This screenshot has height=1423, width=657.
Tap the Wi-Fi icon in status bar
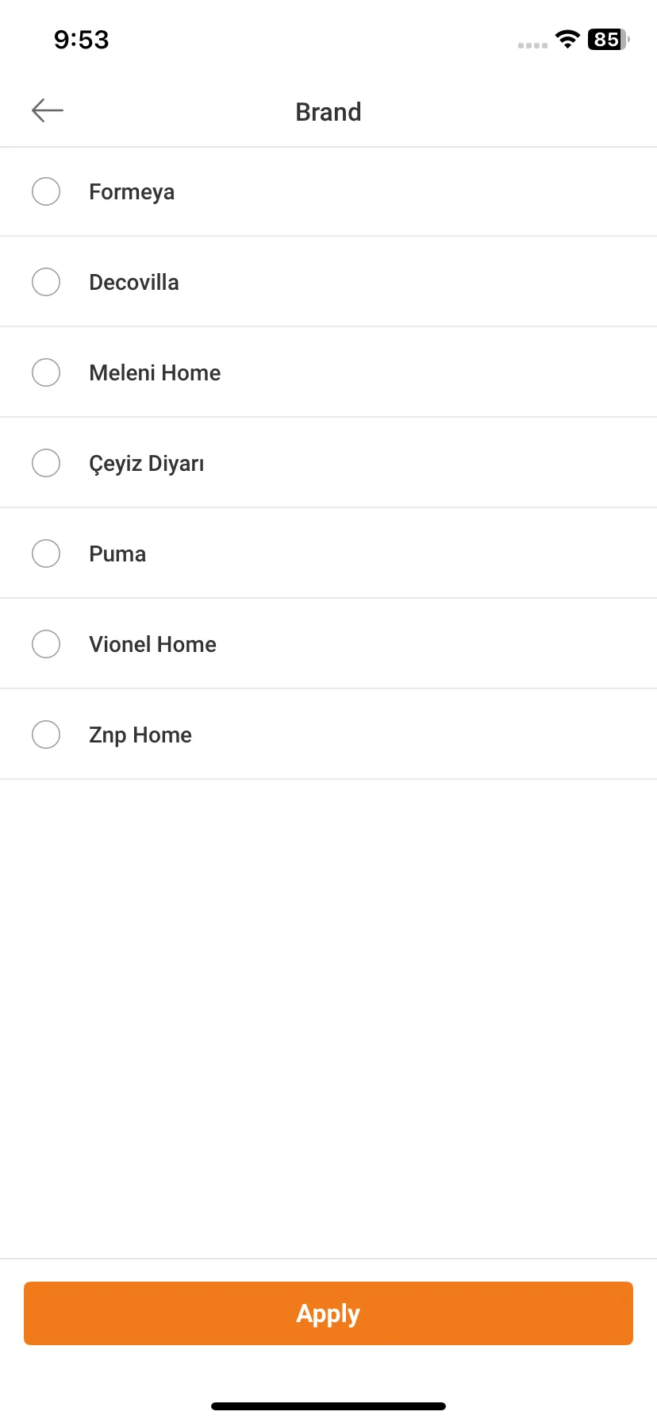click(567, 39)
